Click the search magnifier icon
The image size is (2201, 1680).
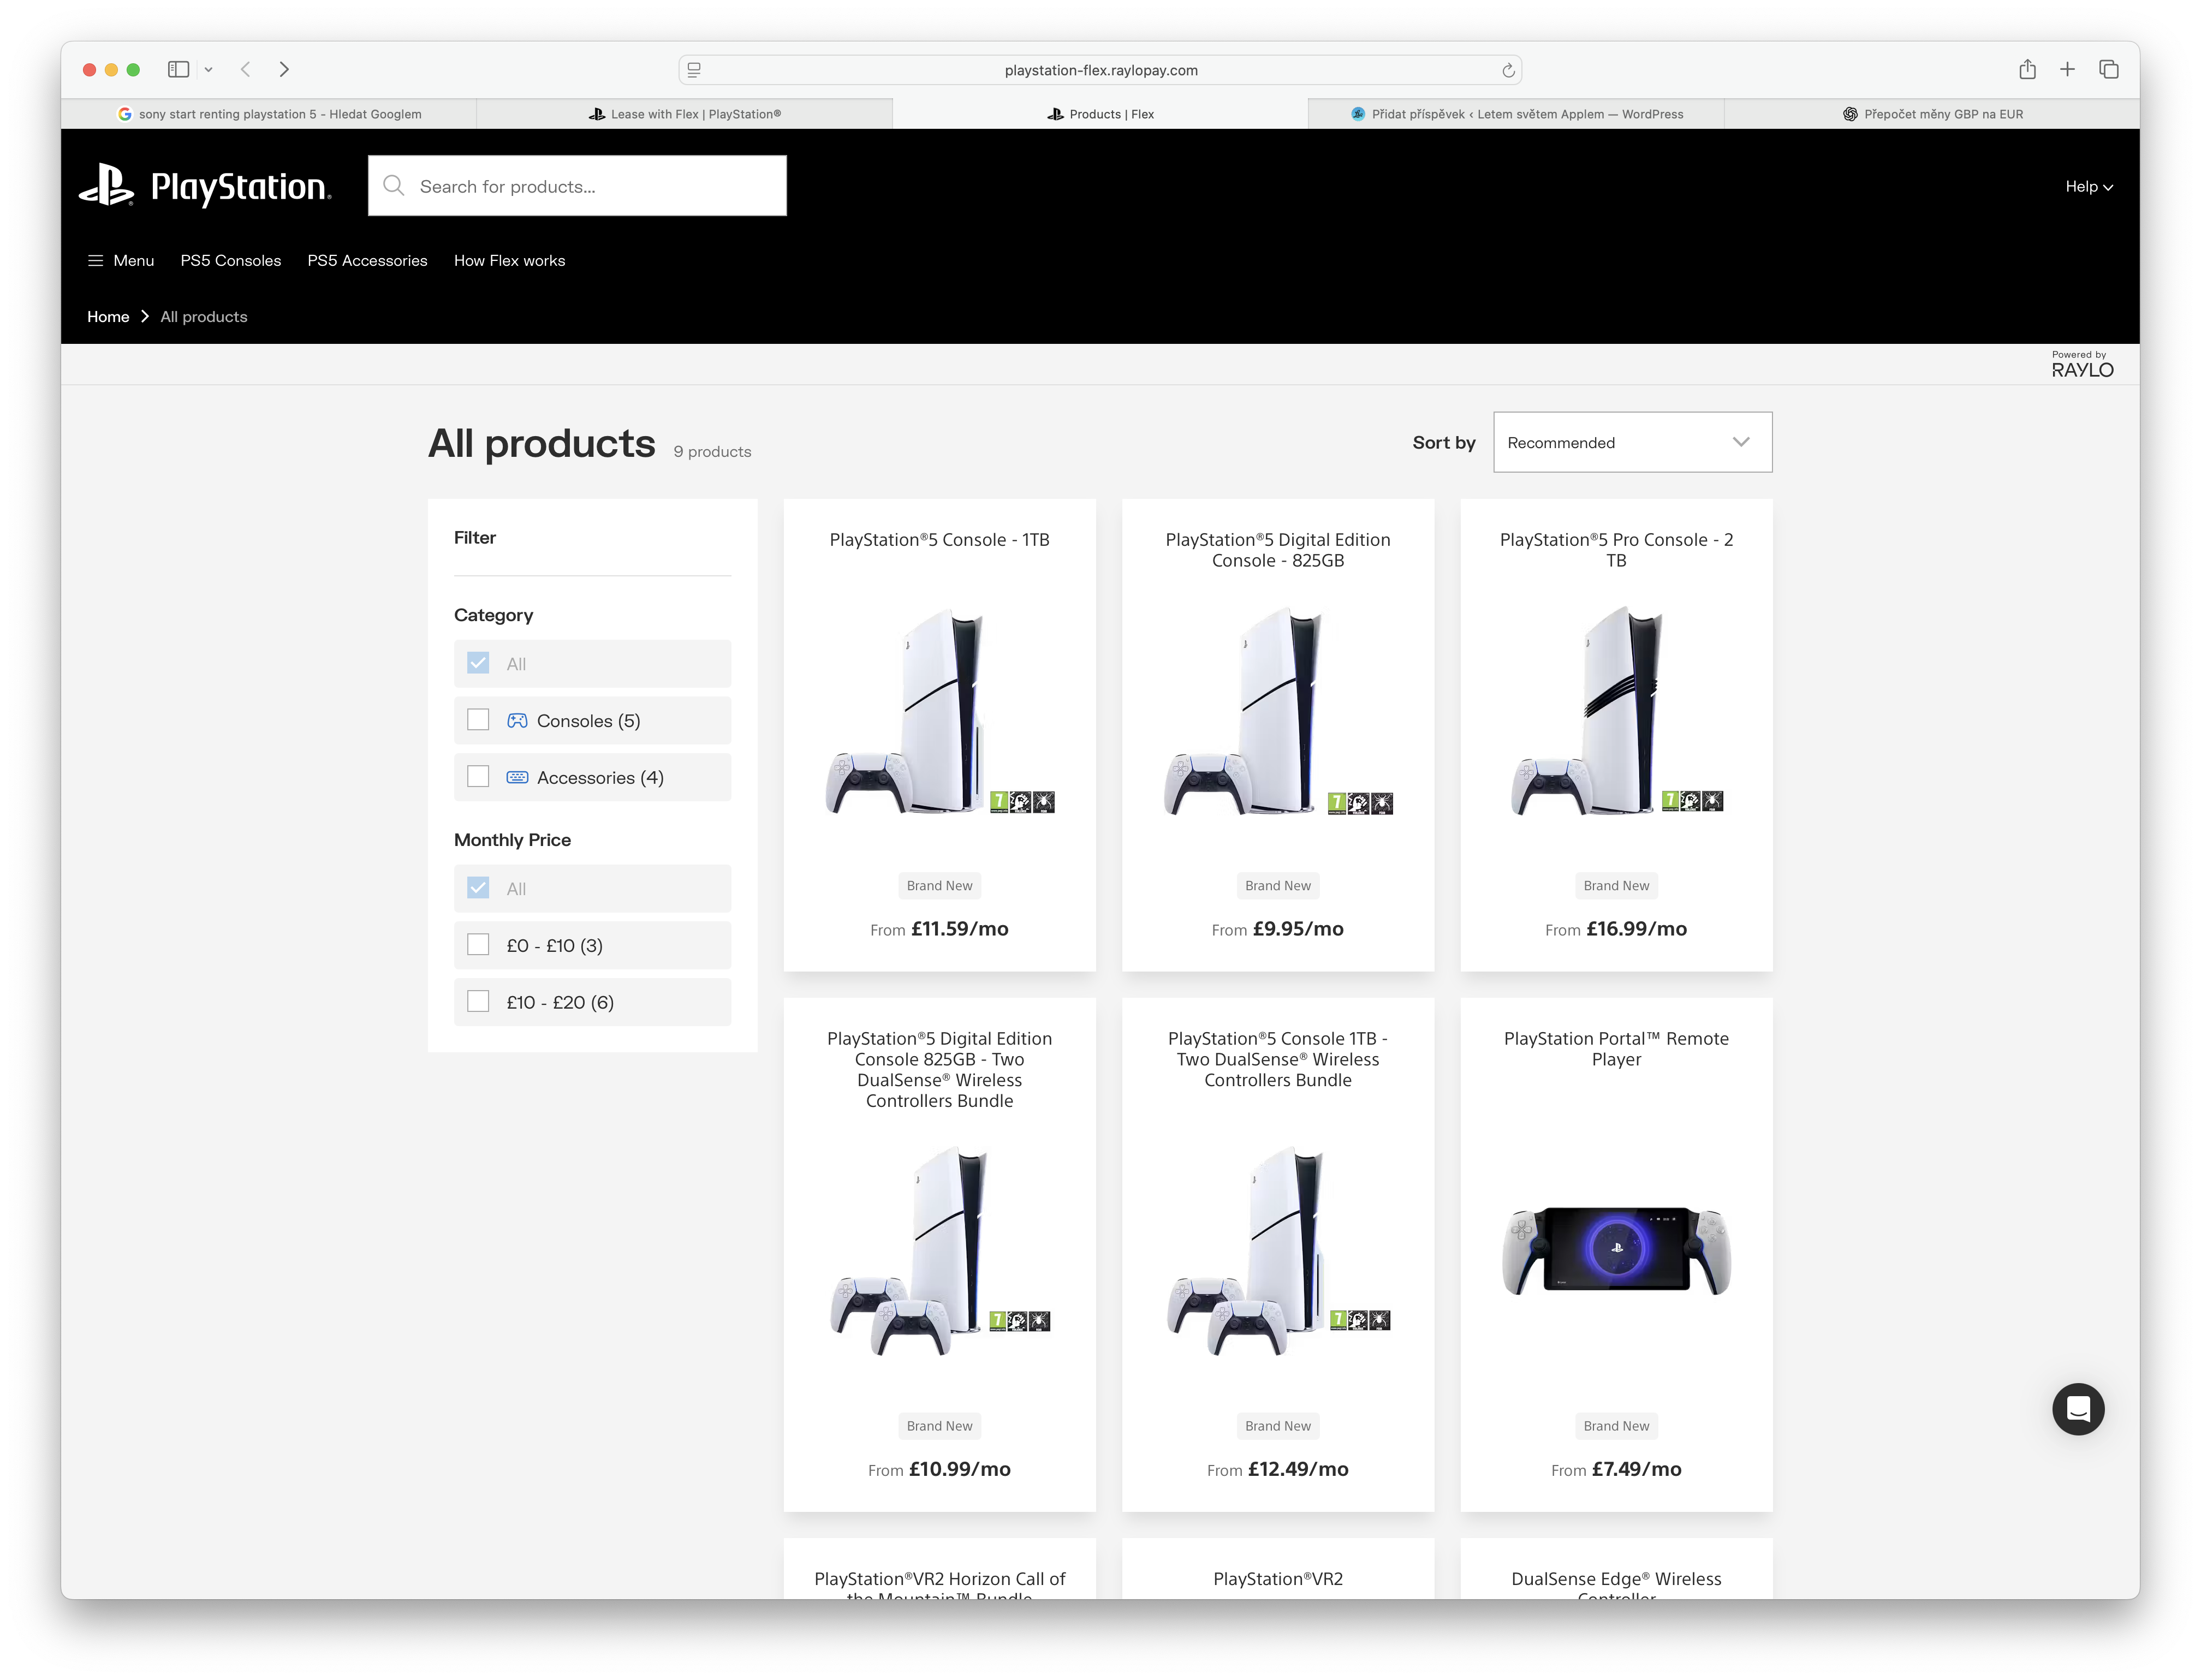point(394,186)
